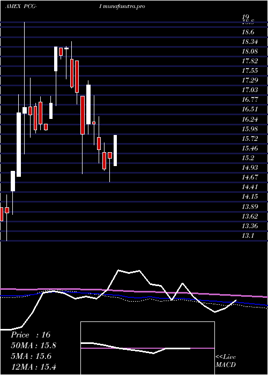Click the 13.36 price axis label
The width and height of the screenshot is (268, 375).
[250, 226]
